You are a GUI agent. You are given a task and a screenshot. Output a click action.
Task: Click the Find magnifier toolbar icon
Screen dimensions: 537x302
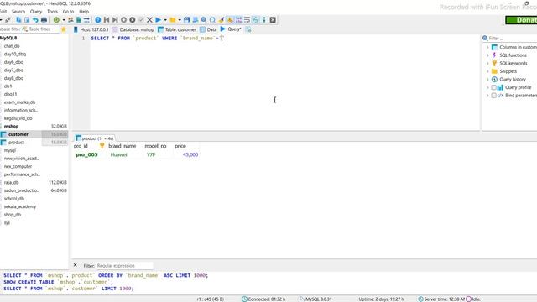click(x=204, y=20)
